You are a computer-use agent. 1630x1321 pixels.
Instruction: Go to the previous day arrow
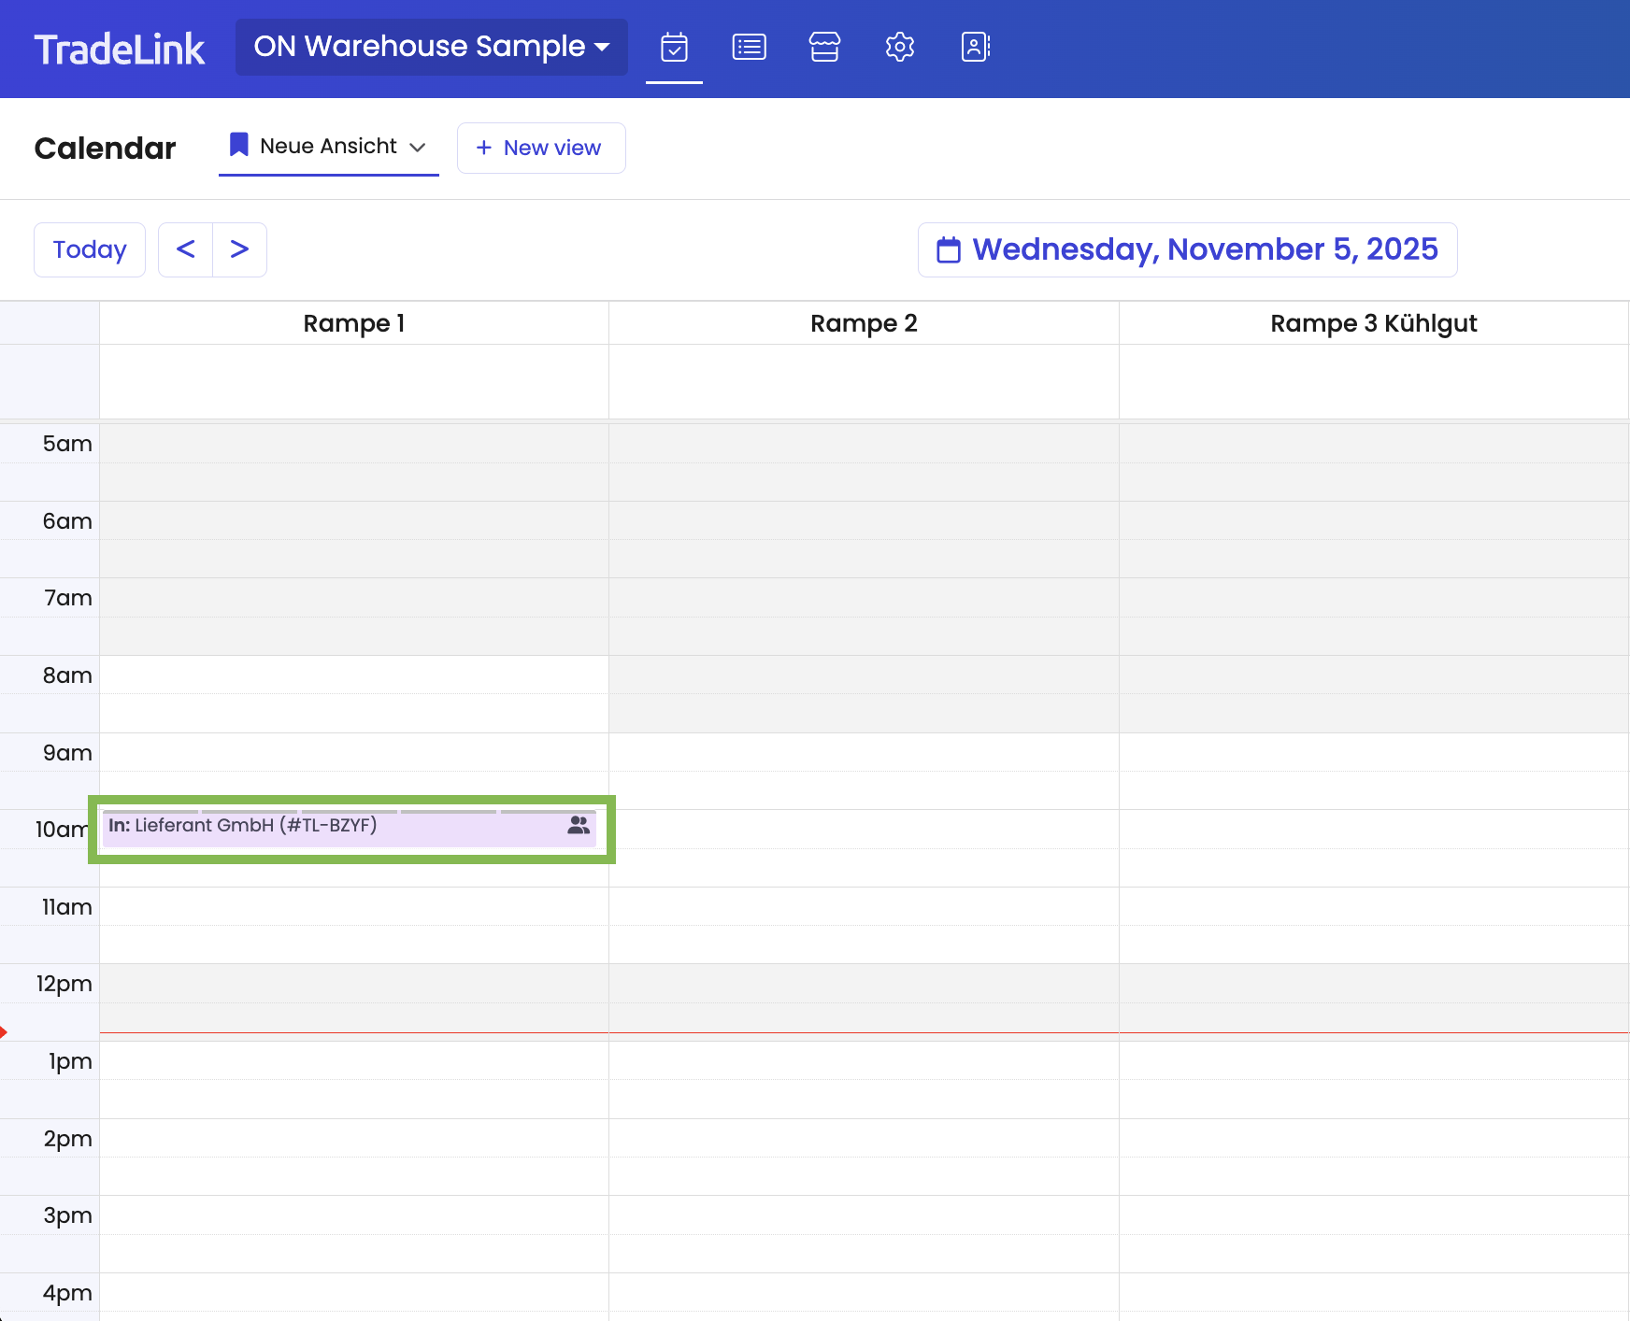pyautogui.click(x=186, y=249)
